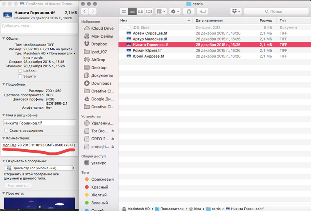Open the Dropbox toolbar dropdown
311x211 pixels.
pyautogui.click(x=236, y=11)
